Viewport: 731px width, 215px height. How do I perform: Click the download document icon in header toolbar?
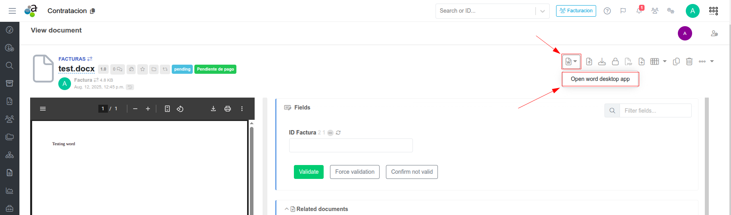point(602,61)
